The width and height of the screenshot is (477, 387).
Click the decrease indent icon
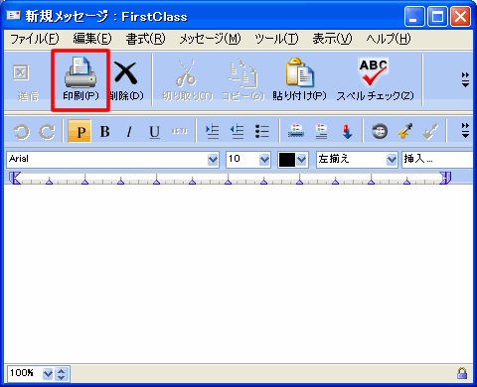tap(237, 132)
